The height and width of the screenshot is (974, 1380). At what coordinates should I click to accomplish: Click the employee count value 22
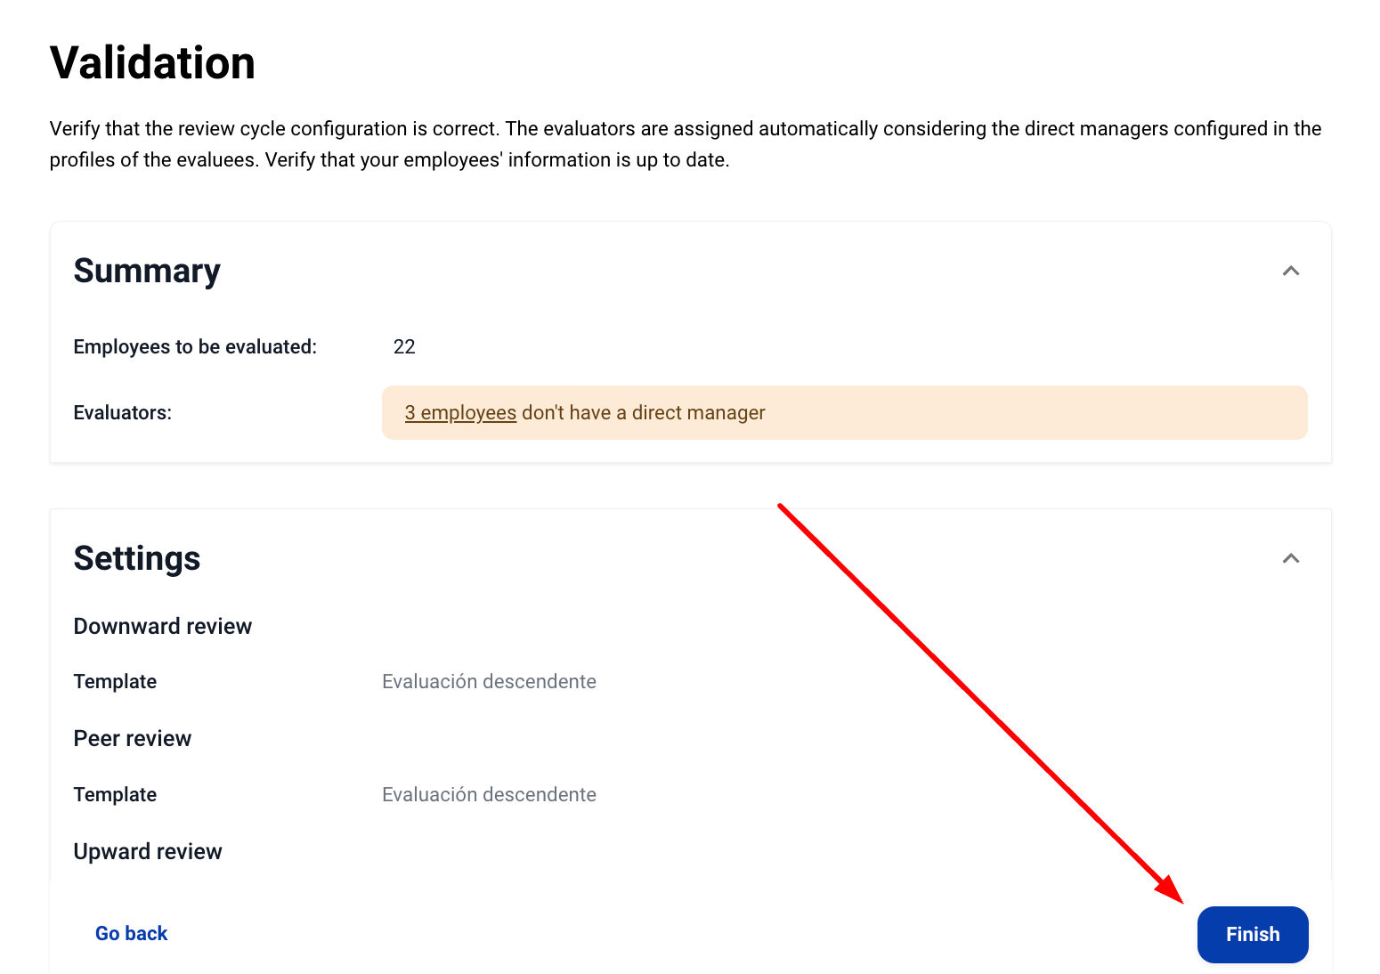[x=404, y=346]
